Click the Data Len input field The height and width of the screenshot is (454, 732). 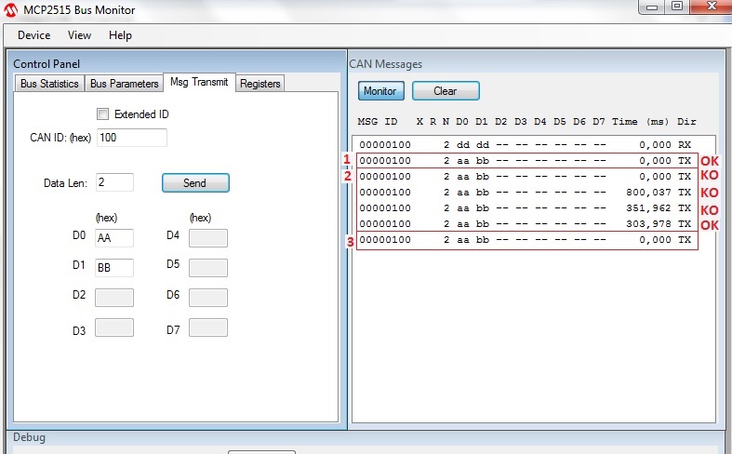click(114, 182)
